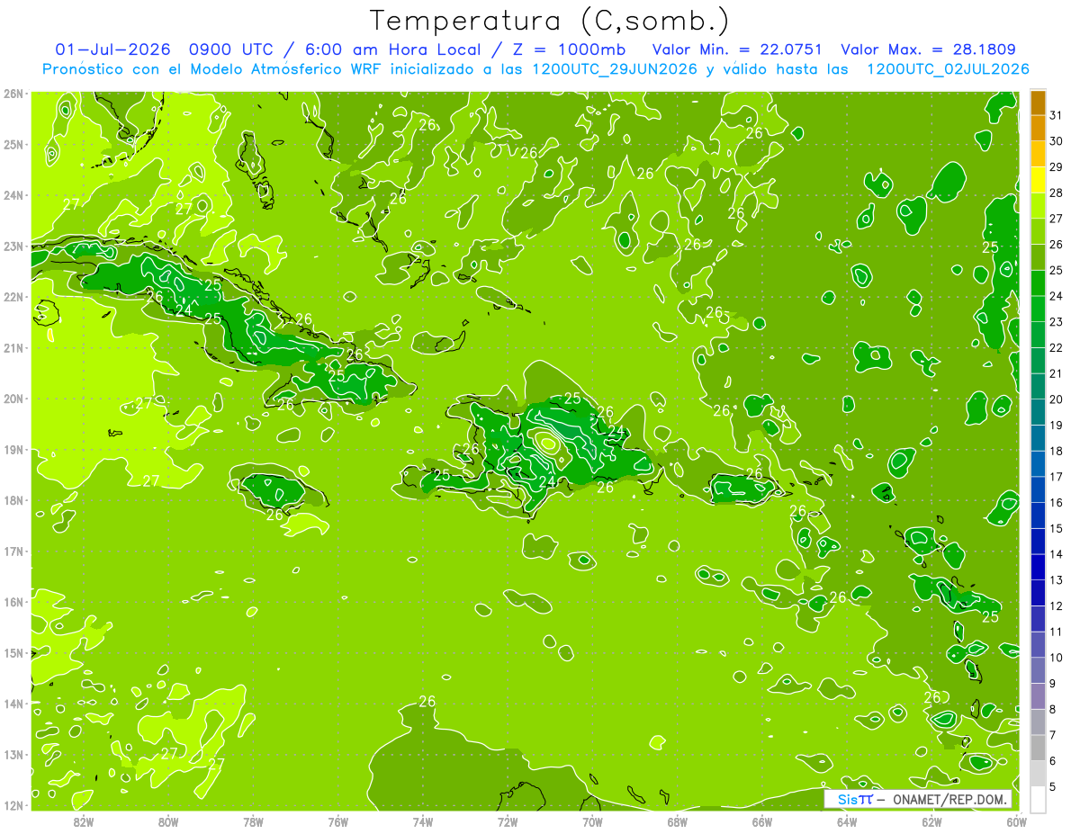Click '1200UTC_29JUN2026' initialization time text
This screenshot has width=1080, height=834.
615,69
